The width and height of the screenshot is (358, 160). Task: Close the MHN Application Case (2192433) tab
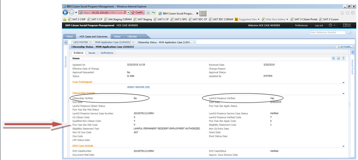(133, 43)
